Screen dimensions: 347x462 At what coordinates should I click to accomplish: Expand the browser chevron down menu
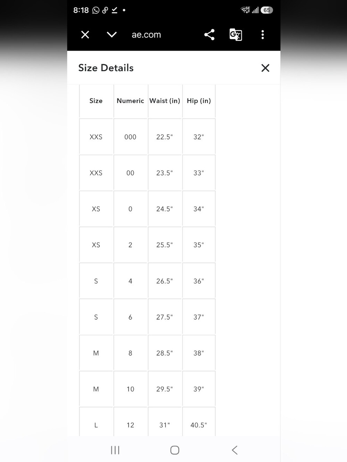point(112,35)
